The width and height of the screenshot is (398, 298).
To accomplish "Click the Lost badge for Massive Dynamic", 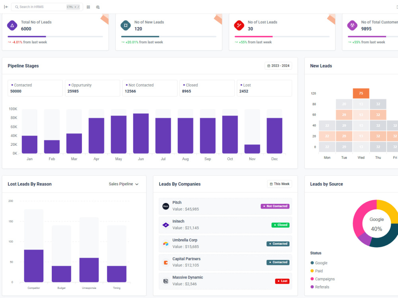I will point(282,281).
